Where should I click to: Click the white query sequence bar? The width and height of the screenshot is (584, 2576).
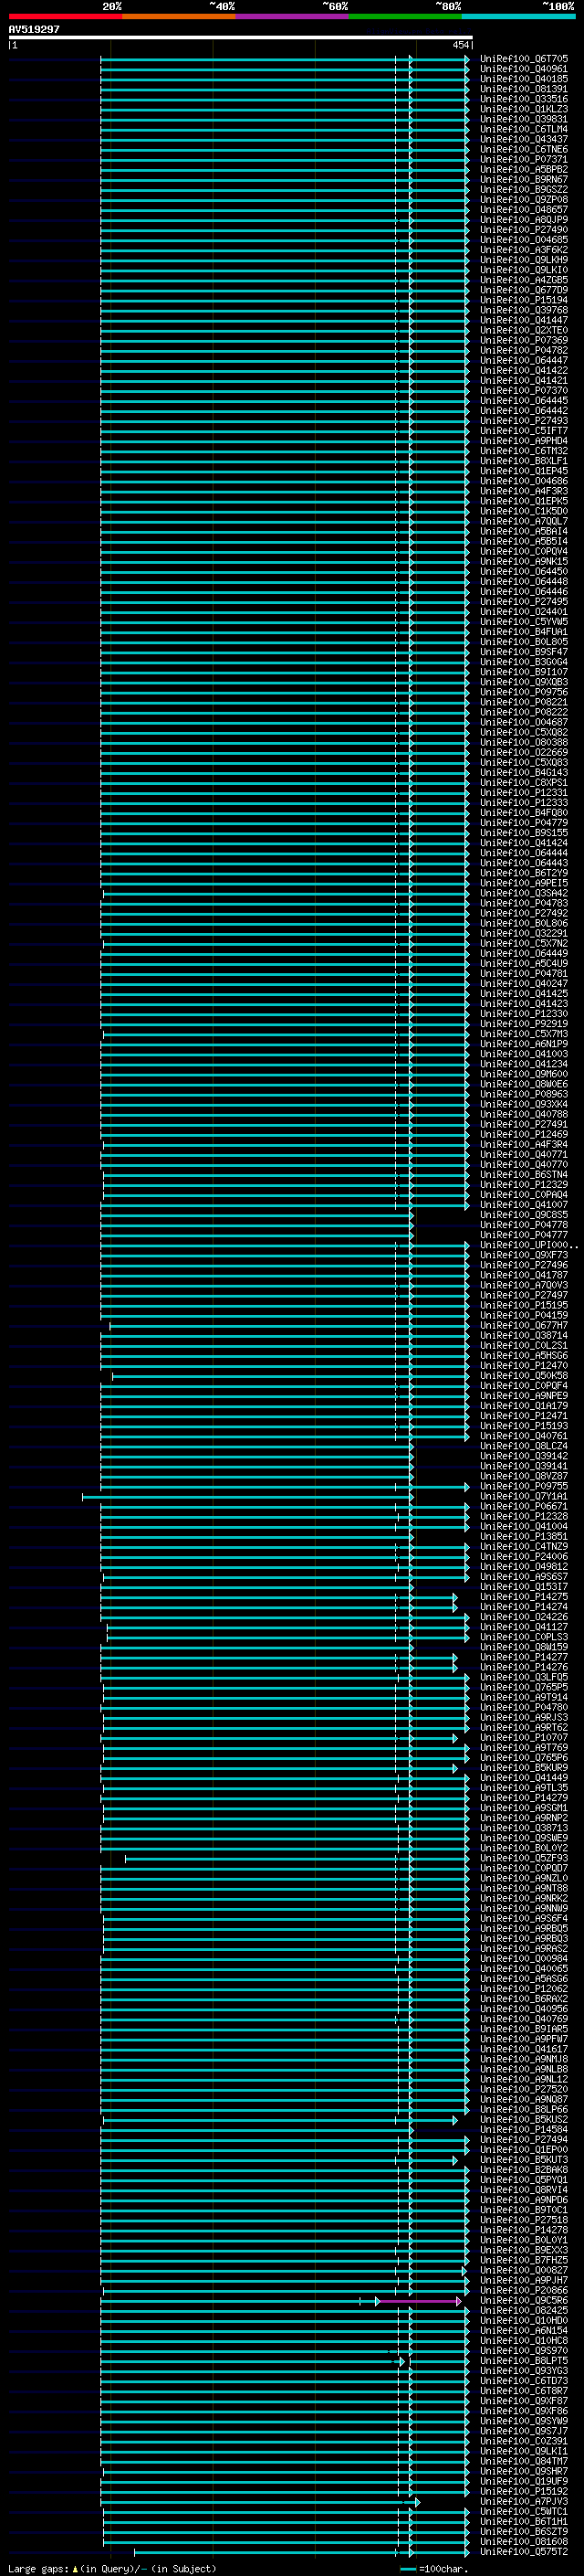[x=241, y=38]
